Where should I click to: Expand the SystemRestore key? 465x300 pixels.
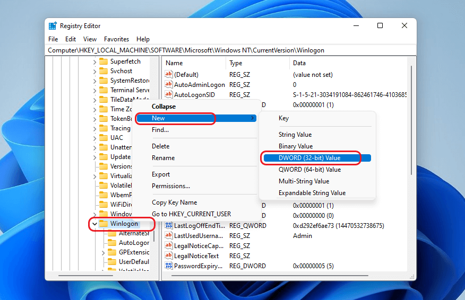coord(94,81)
